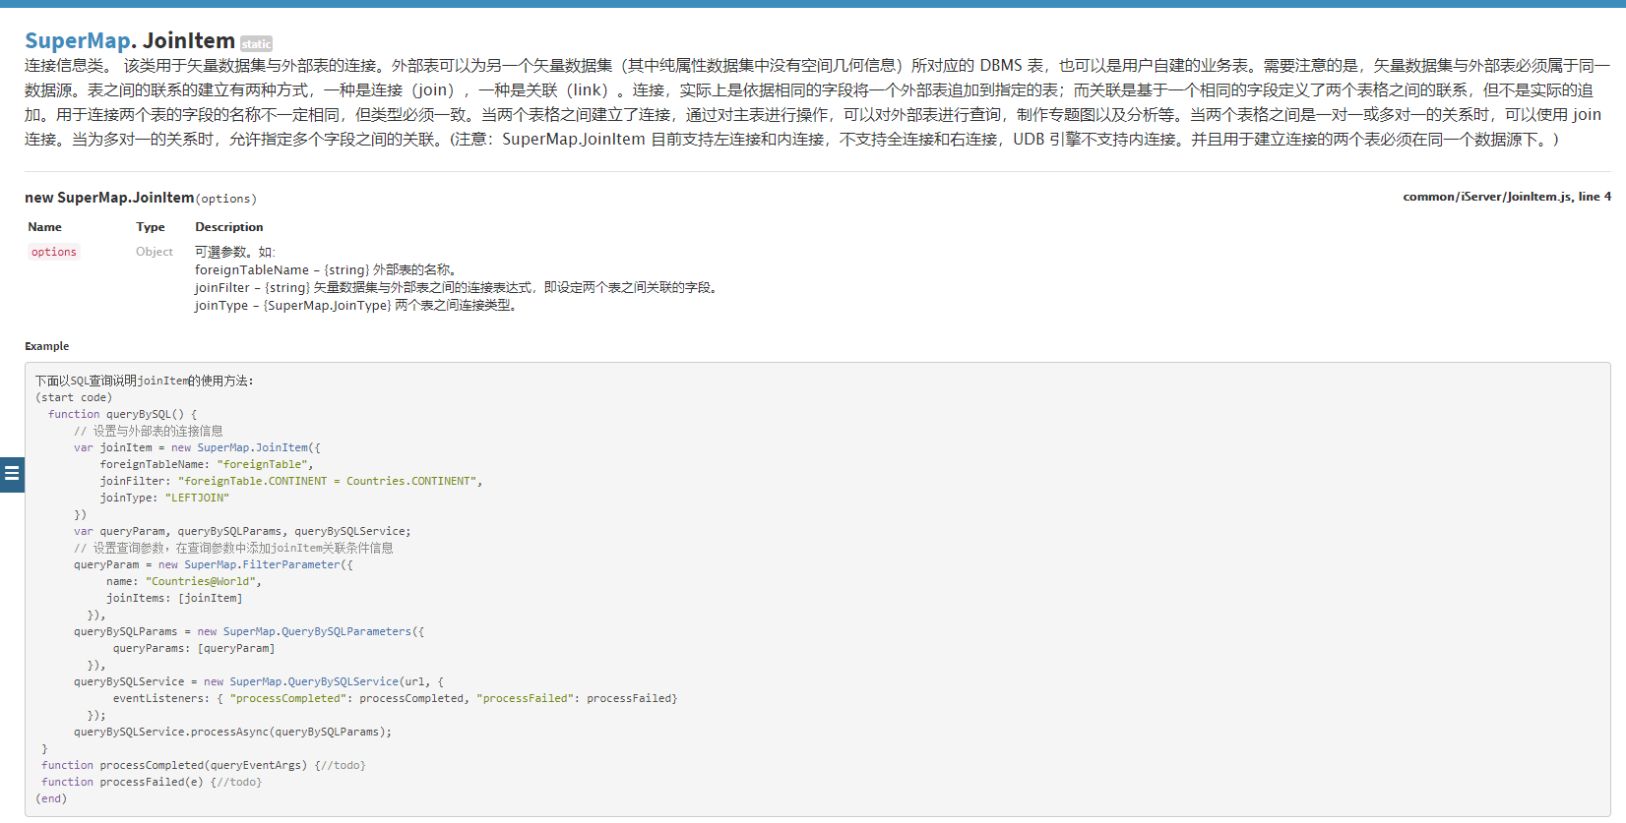Click the foreignTable.CONTINENT joinFilter string
This screenshot has height=823, width=1626.
(328, 481)
